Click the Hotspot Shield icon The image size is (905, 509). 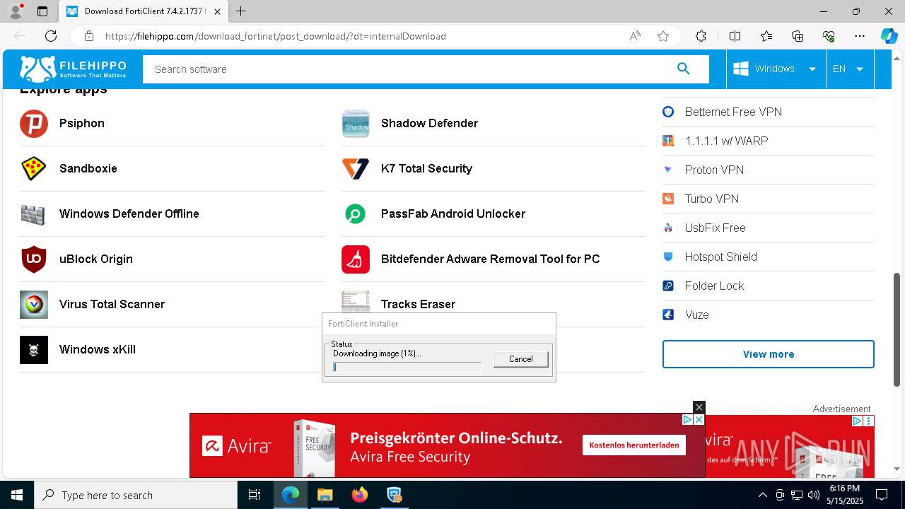click(668, 257)
